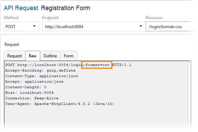This screenshot has width=198, height=132.
Task: Click the Content-Type header line
Action: pyautogui.click(x=42, y=76)
